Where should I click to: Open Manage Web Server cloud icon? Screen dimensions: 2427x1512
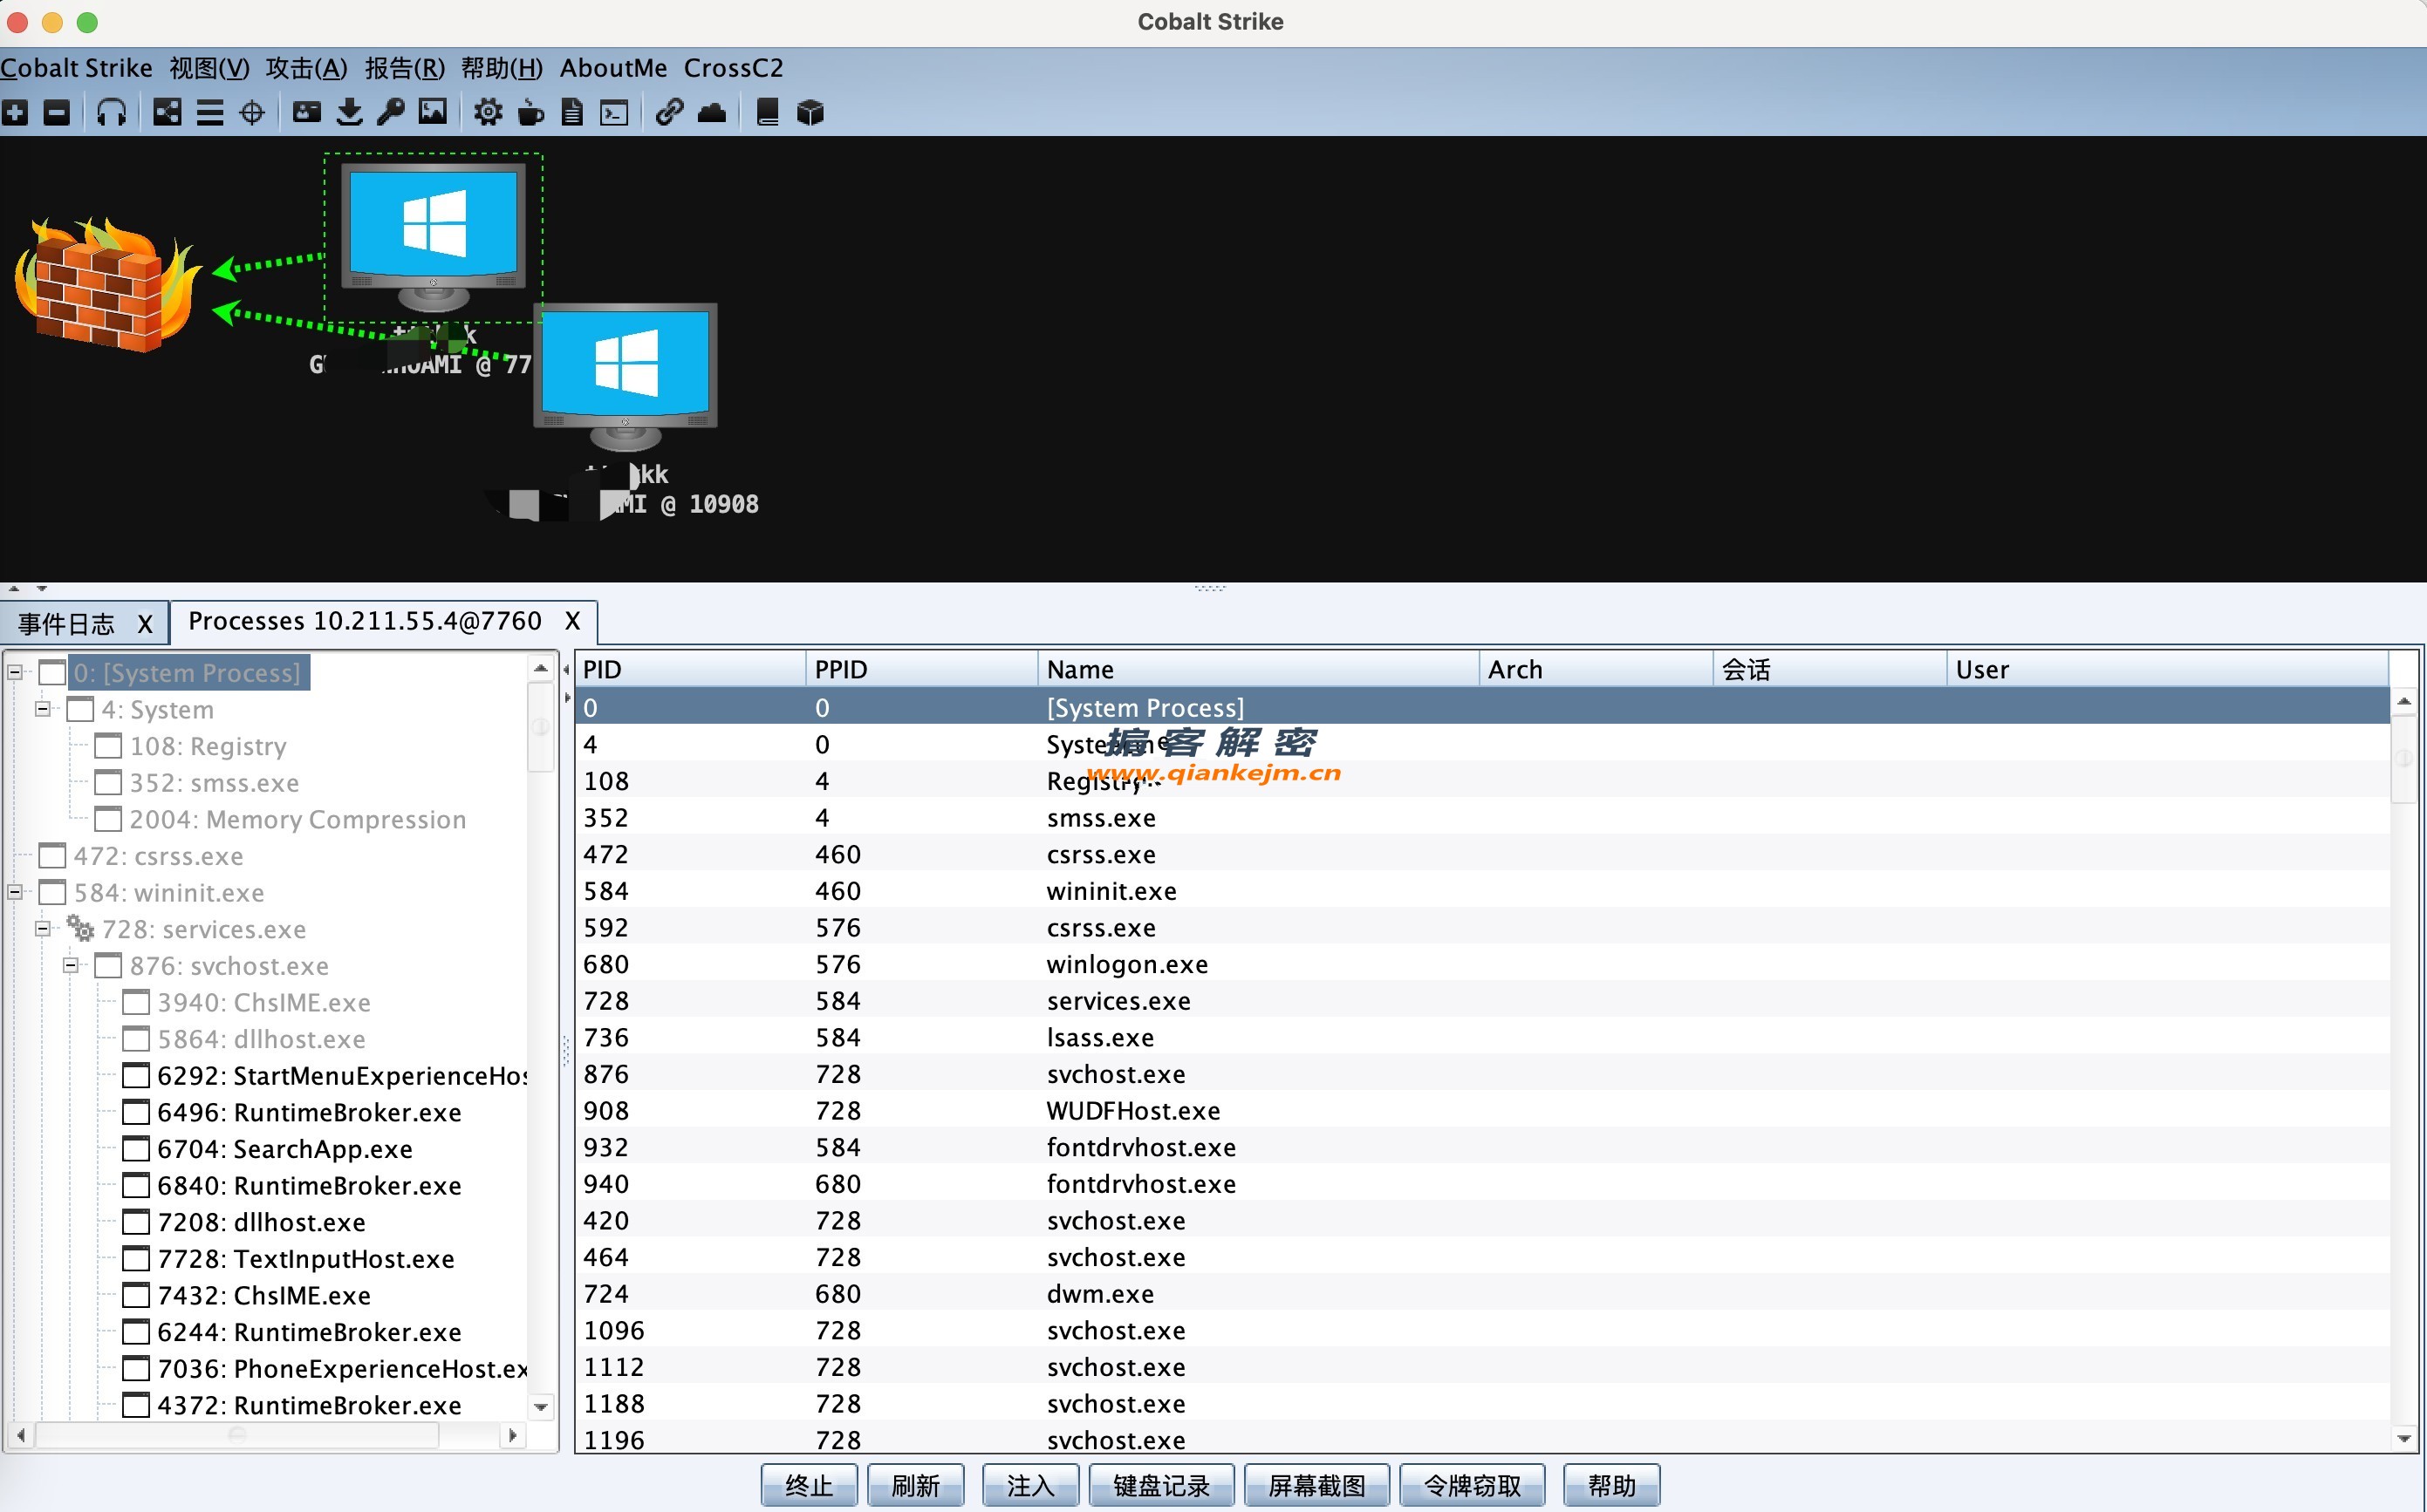click(x=711, y=112)
